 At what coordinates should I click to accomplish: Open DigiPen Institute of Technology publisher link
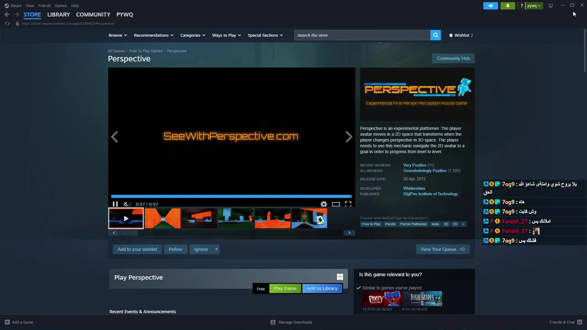(430, 194)
